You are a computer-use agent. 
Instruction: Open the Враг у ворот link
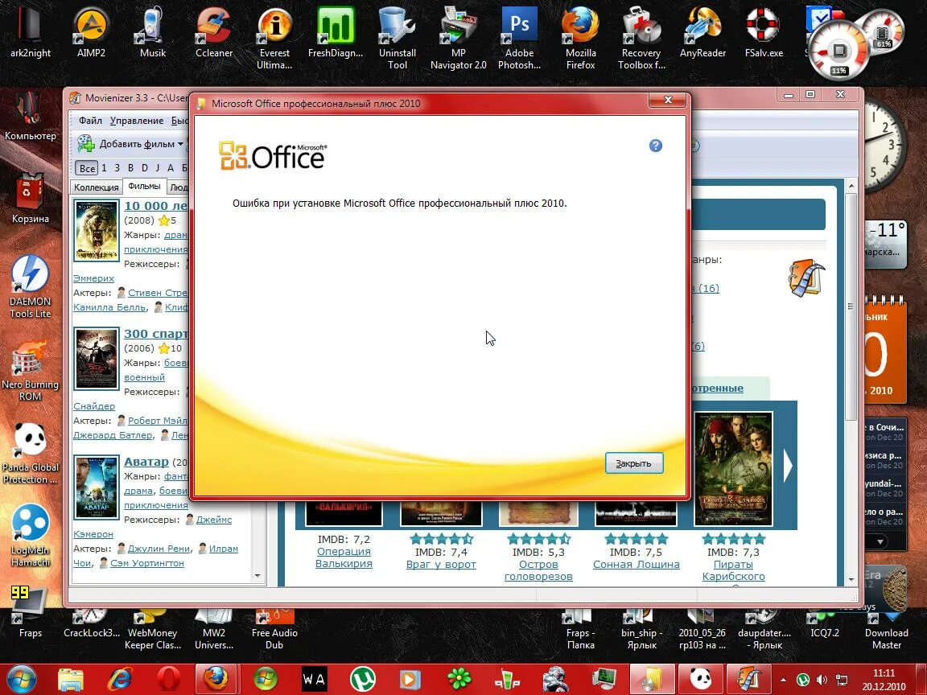[441, 565]
